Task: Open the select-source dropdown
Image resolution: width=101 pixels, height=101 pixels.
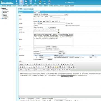Action: point(50,49)
